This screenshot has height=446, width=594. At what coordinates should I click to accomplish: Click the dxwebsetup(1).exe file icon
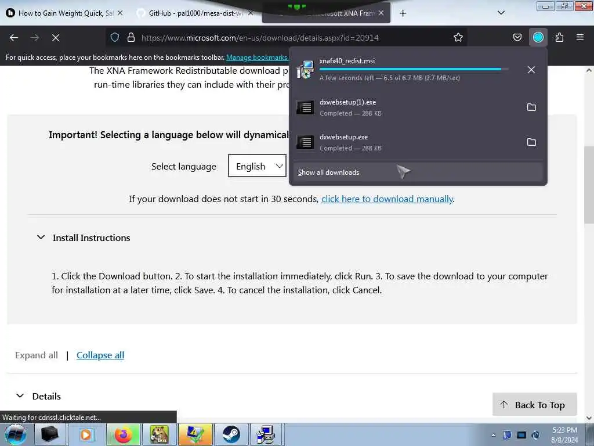click(x=305, y=107)
